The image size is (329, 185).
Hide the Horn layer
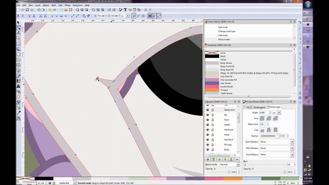(208, 120)
